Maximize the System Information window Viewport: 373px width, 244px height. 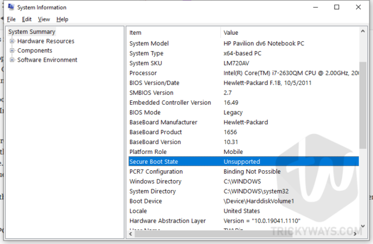tap(337, 8)
